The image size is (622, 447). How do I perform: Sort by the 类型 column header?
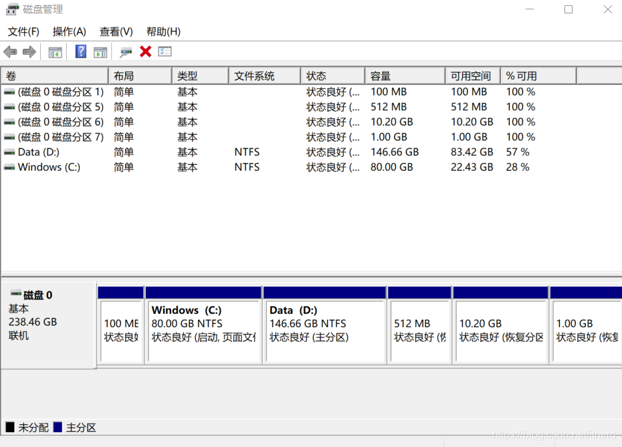201,76
